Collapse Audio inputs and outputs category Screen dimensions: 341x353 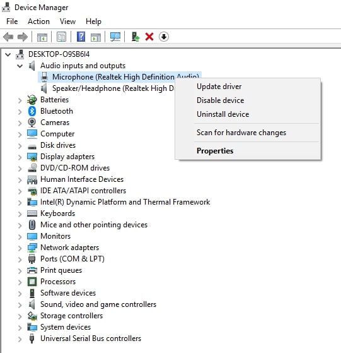(x=20, y=66)
